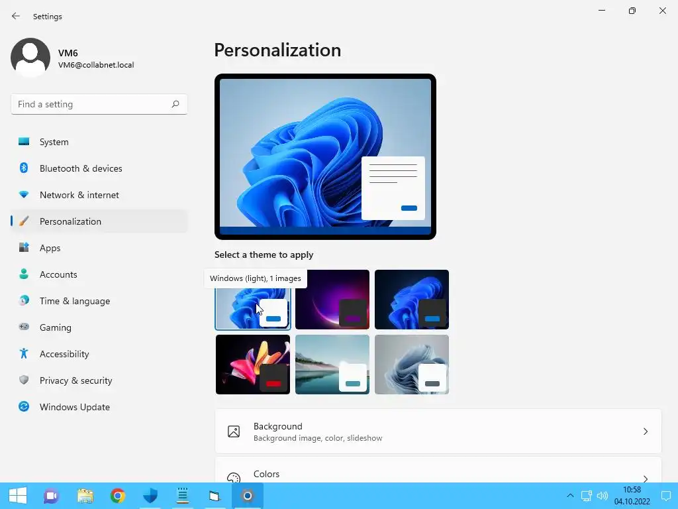The width and height of the screenshot is (678, 509).
Task: Expand Colors with its chevron
Action: click(645, 479)
